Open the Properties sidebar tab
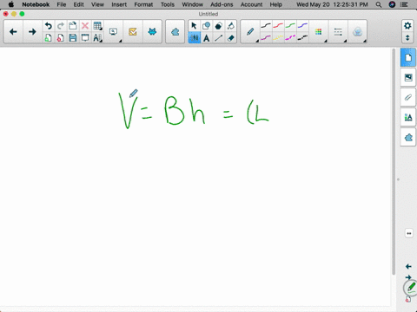This screenshot has height=312, width=417. tap(408, 117)
